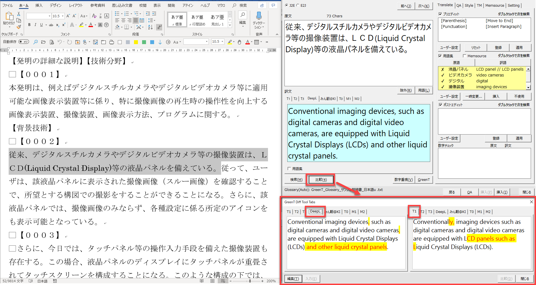
Task: Click the Italic formatting icon
Action: click(x=35, y=25)
